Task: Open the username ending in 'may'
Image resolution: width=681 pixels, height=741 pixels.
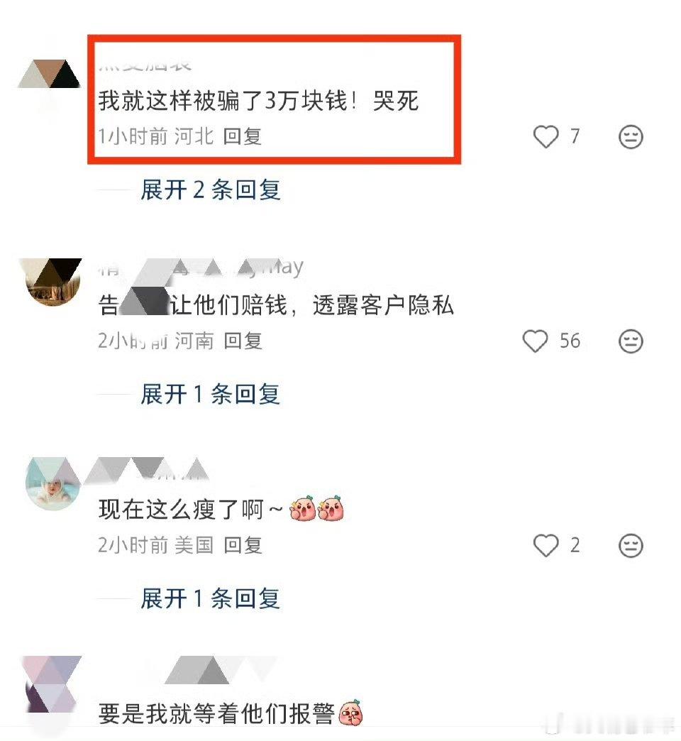Action: coord(201,268)
